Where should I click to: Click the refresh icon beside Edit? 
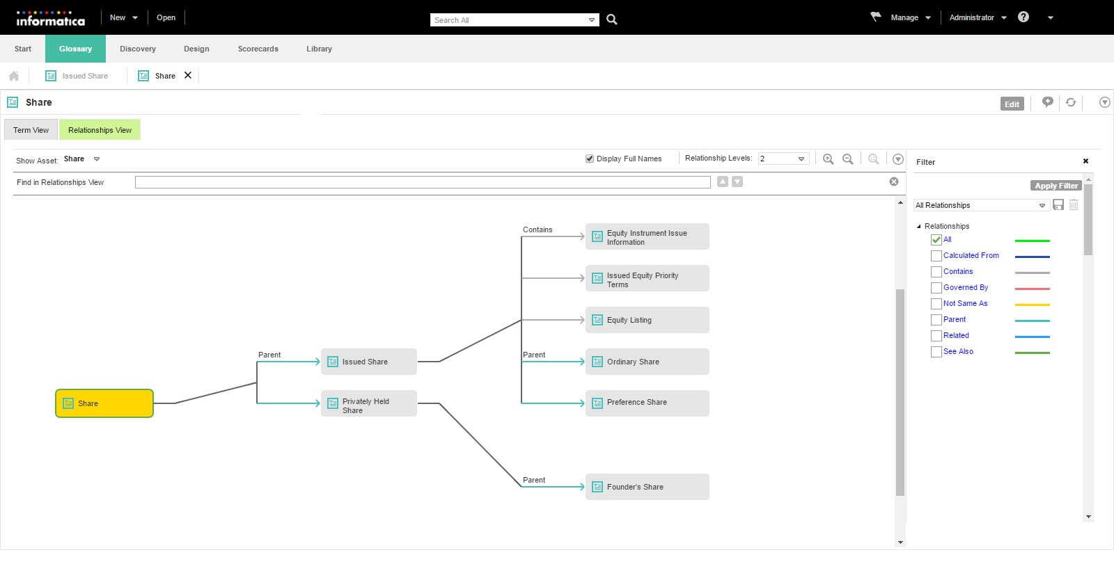(1071, 103)
